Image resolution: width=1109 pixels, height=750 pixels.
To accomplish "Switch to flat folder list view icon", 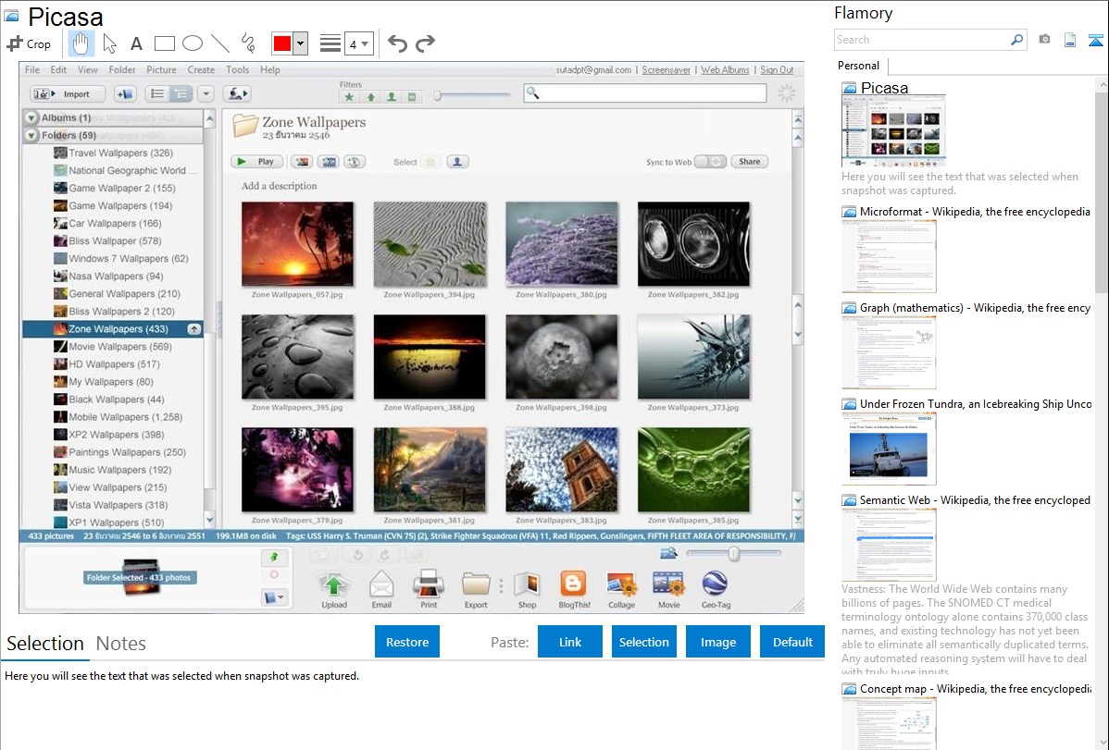I will tap(157, 94).
